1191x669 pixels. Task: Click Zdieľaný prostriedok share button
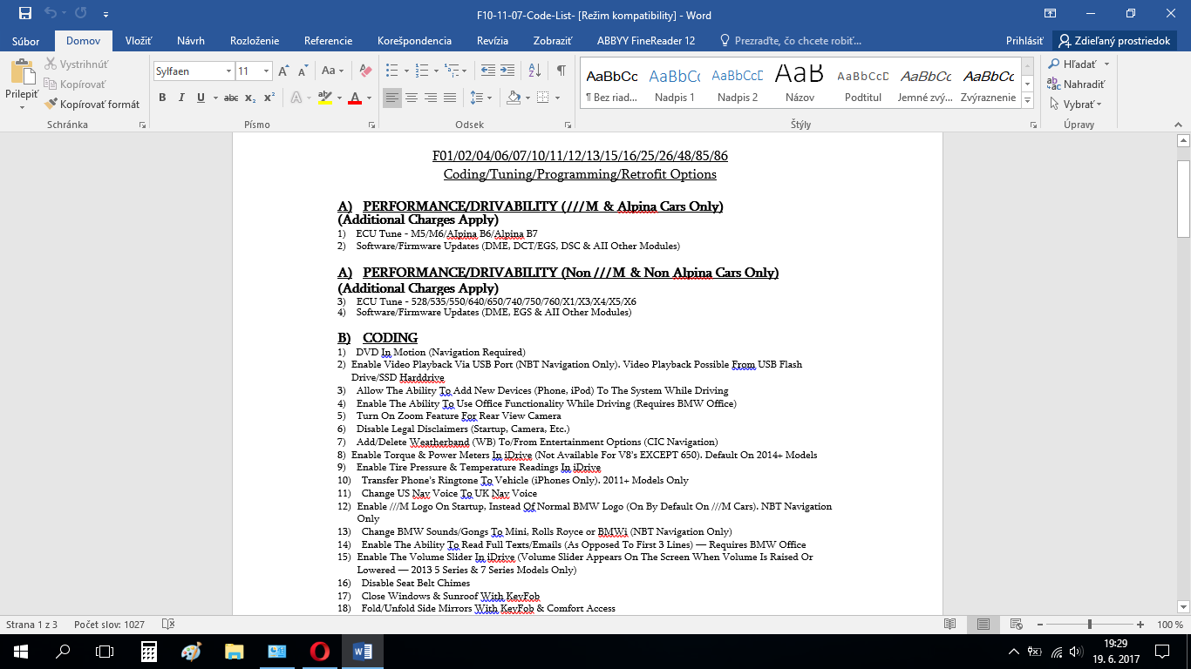pos(1113,41)
